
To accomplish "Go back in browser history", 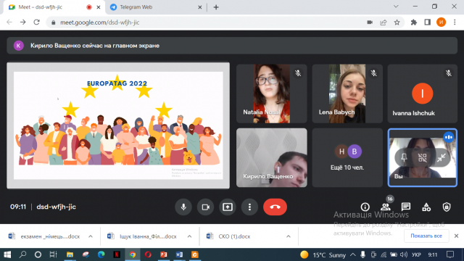I will coord(9,22).
